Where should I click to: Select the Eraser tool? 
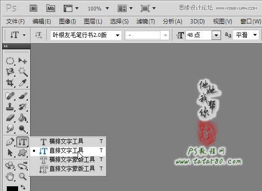coord(10,118)
